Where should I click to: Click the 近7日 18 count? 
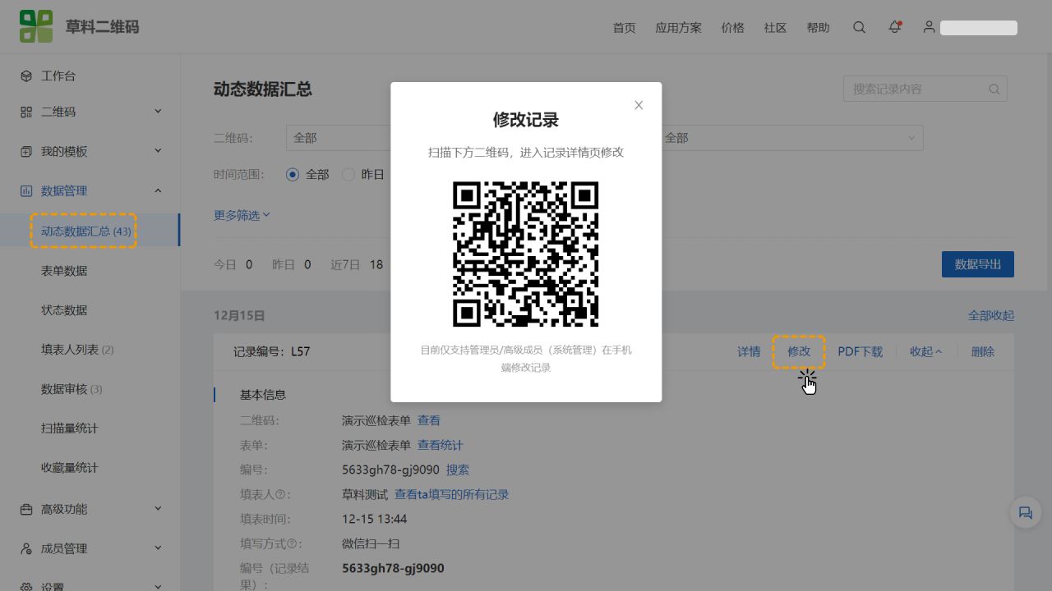357,264
